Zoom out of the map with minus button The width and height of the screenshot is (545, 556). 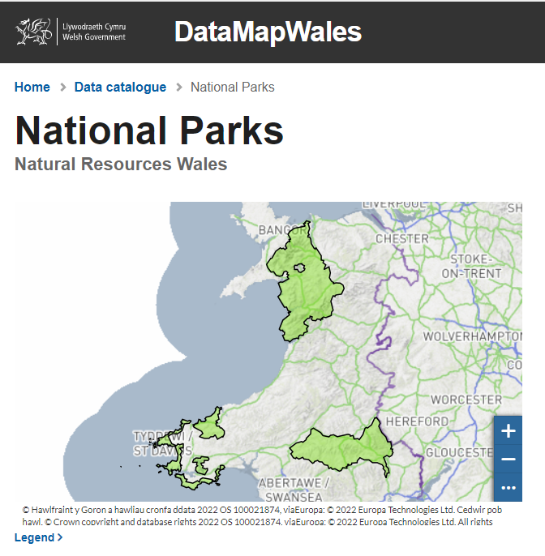[508, 460]
